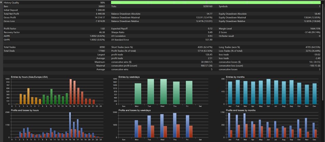Select the Initial Deposit value 1 000.00
Screen dimensions: 325x142
[101, 10]
